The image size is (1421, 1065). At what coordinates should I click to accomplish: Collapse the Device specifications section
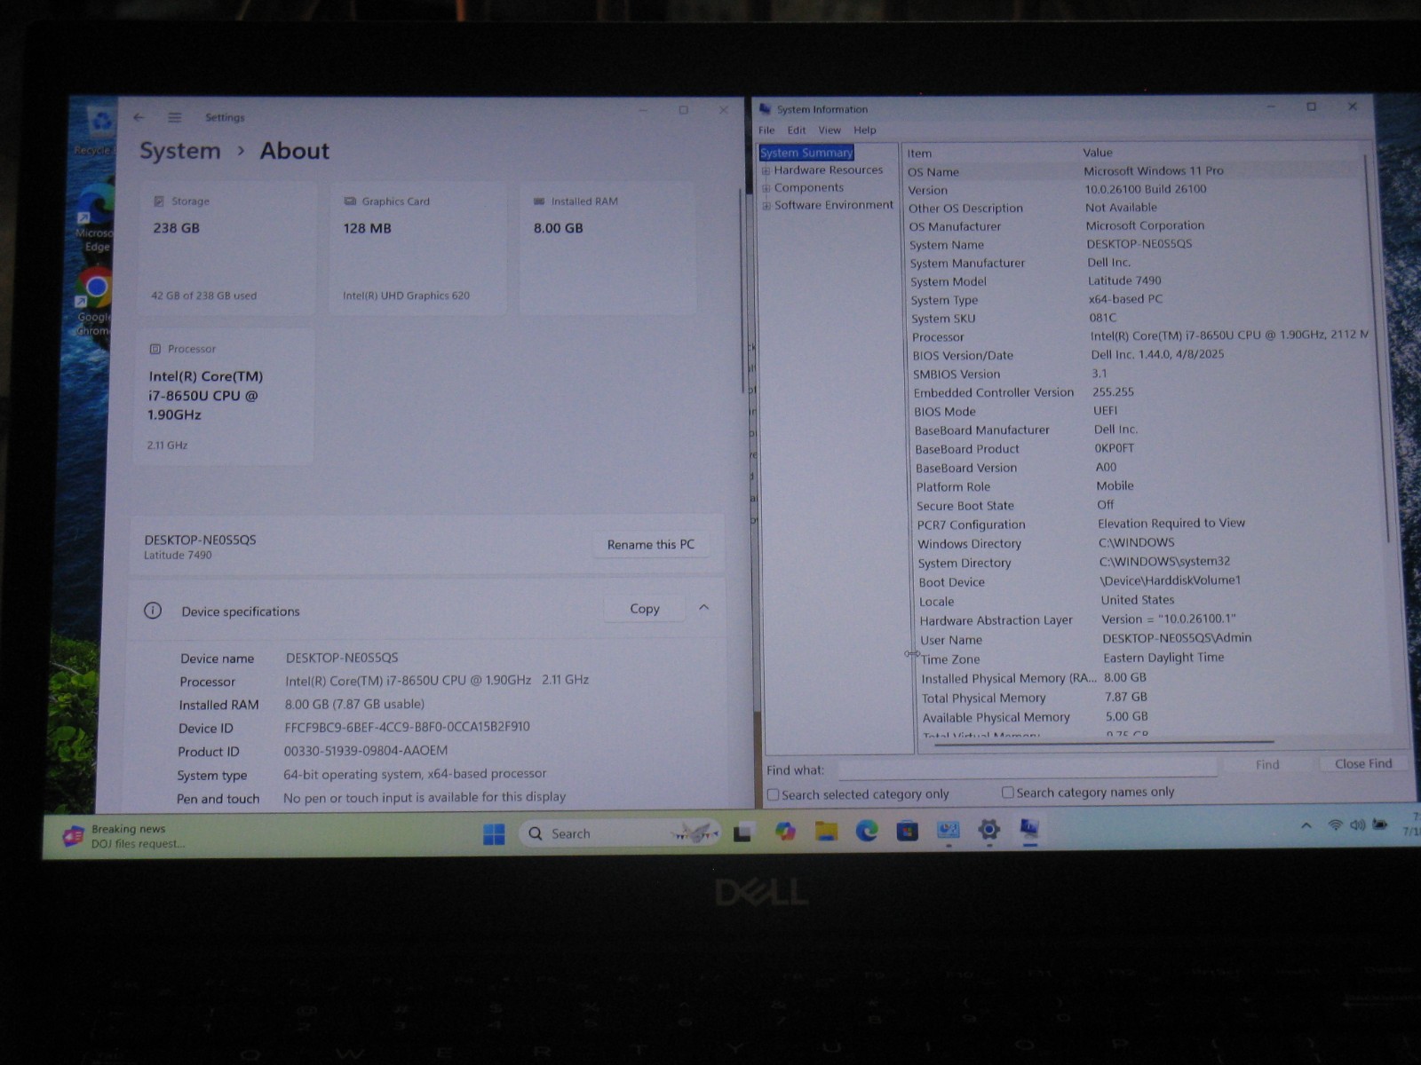point(703,608)
